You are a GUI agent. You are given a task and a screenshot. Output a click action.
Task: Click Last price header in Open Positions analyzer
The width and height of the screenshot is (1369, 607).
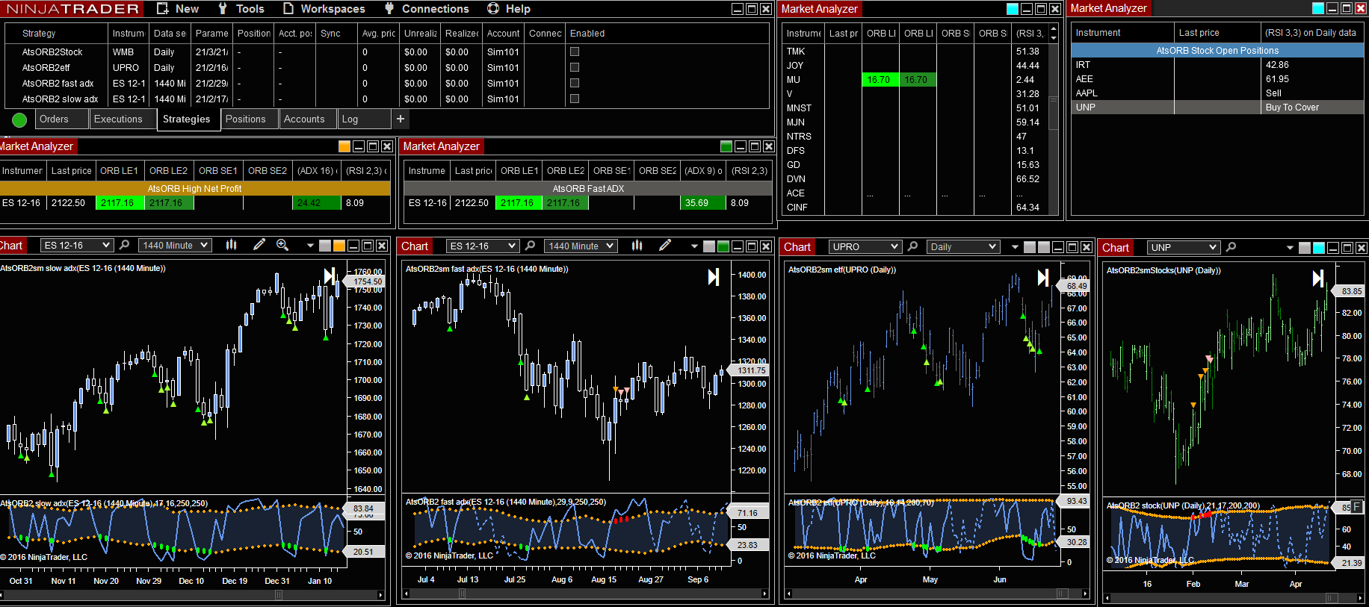click(x=1217, y=32)
